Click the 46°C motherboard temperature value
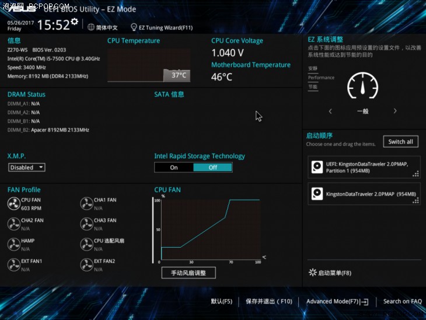This screenshot has width=426, height=320. (222, 77)
